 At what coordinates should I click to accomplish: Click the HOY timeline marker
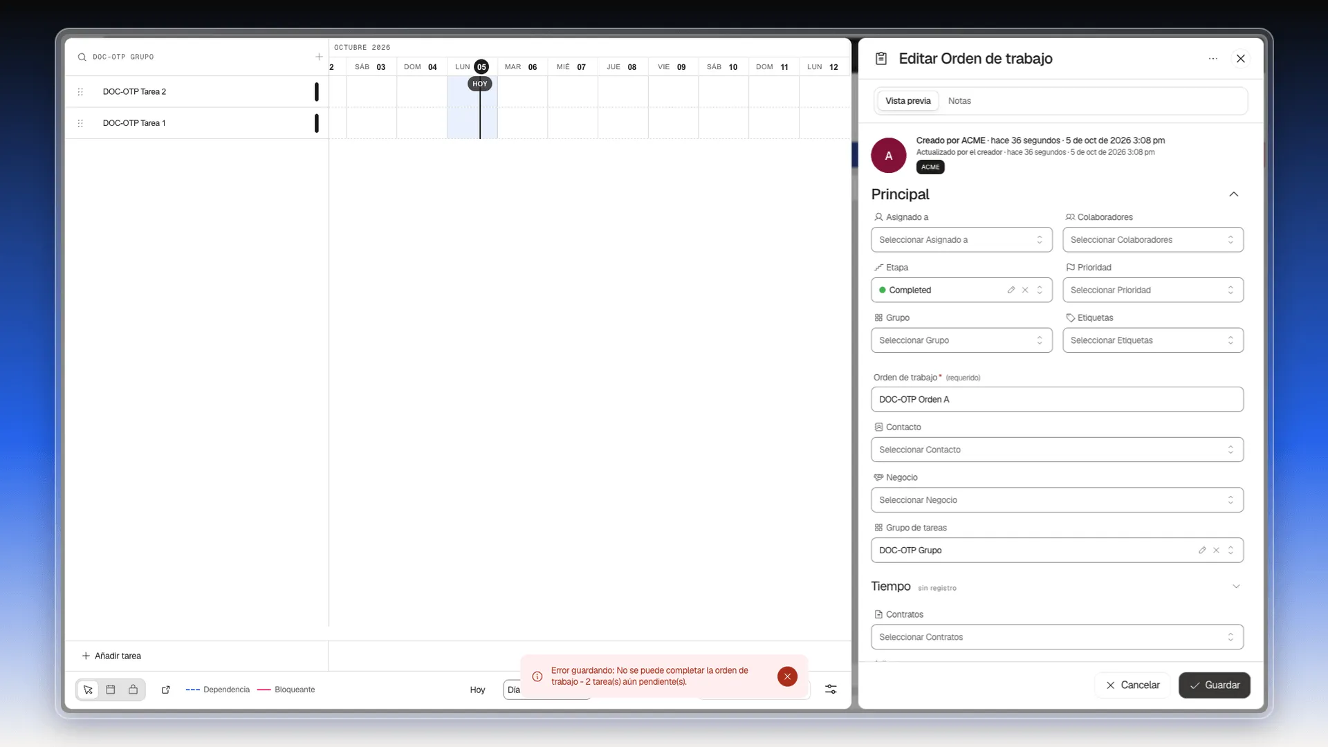[x=479, y=84]
